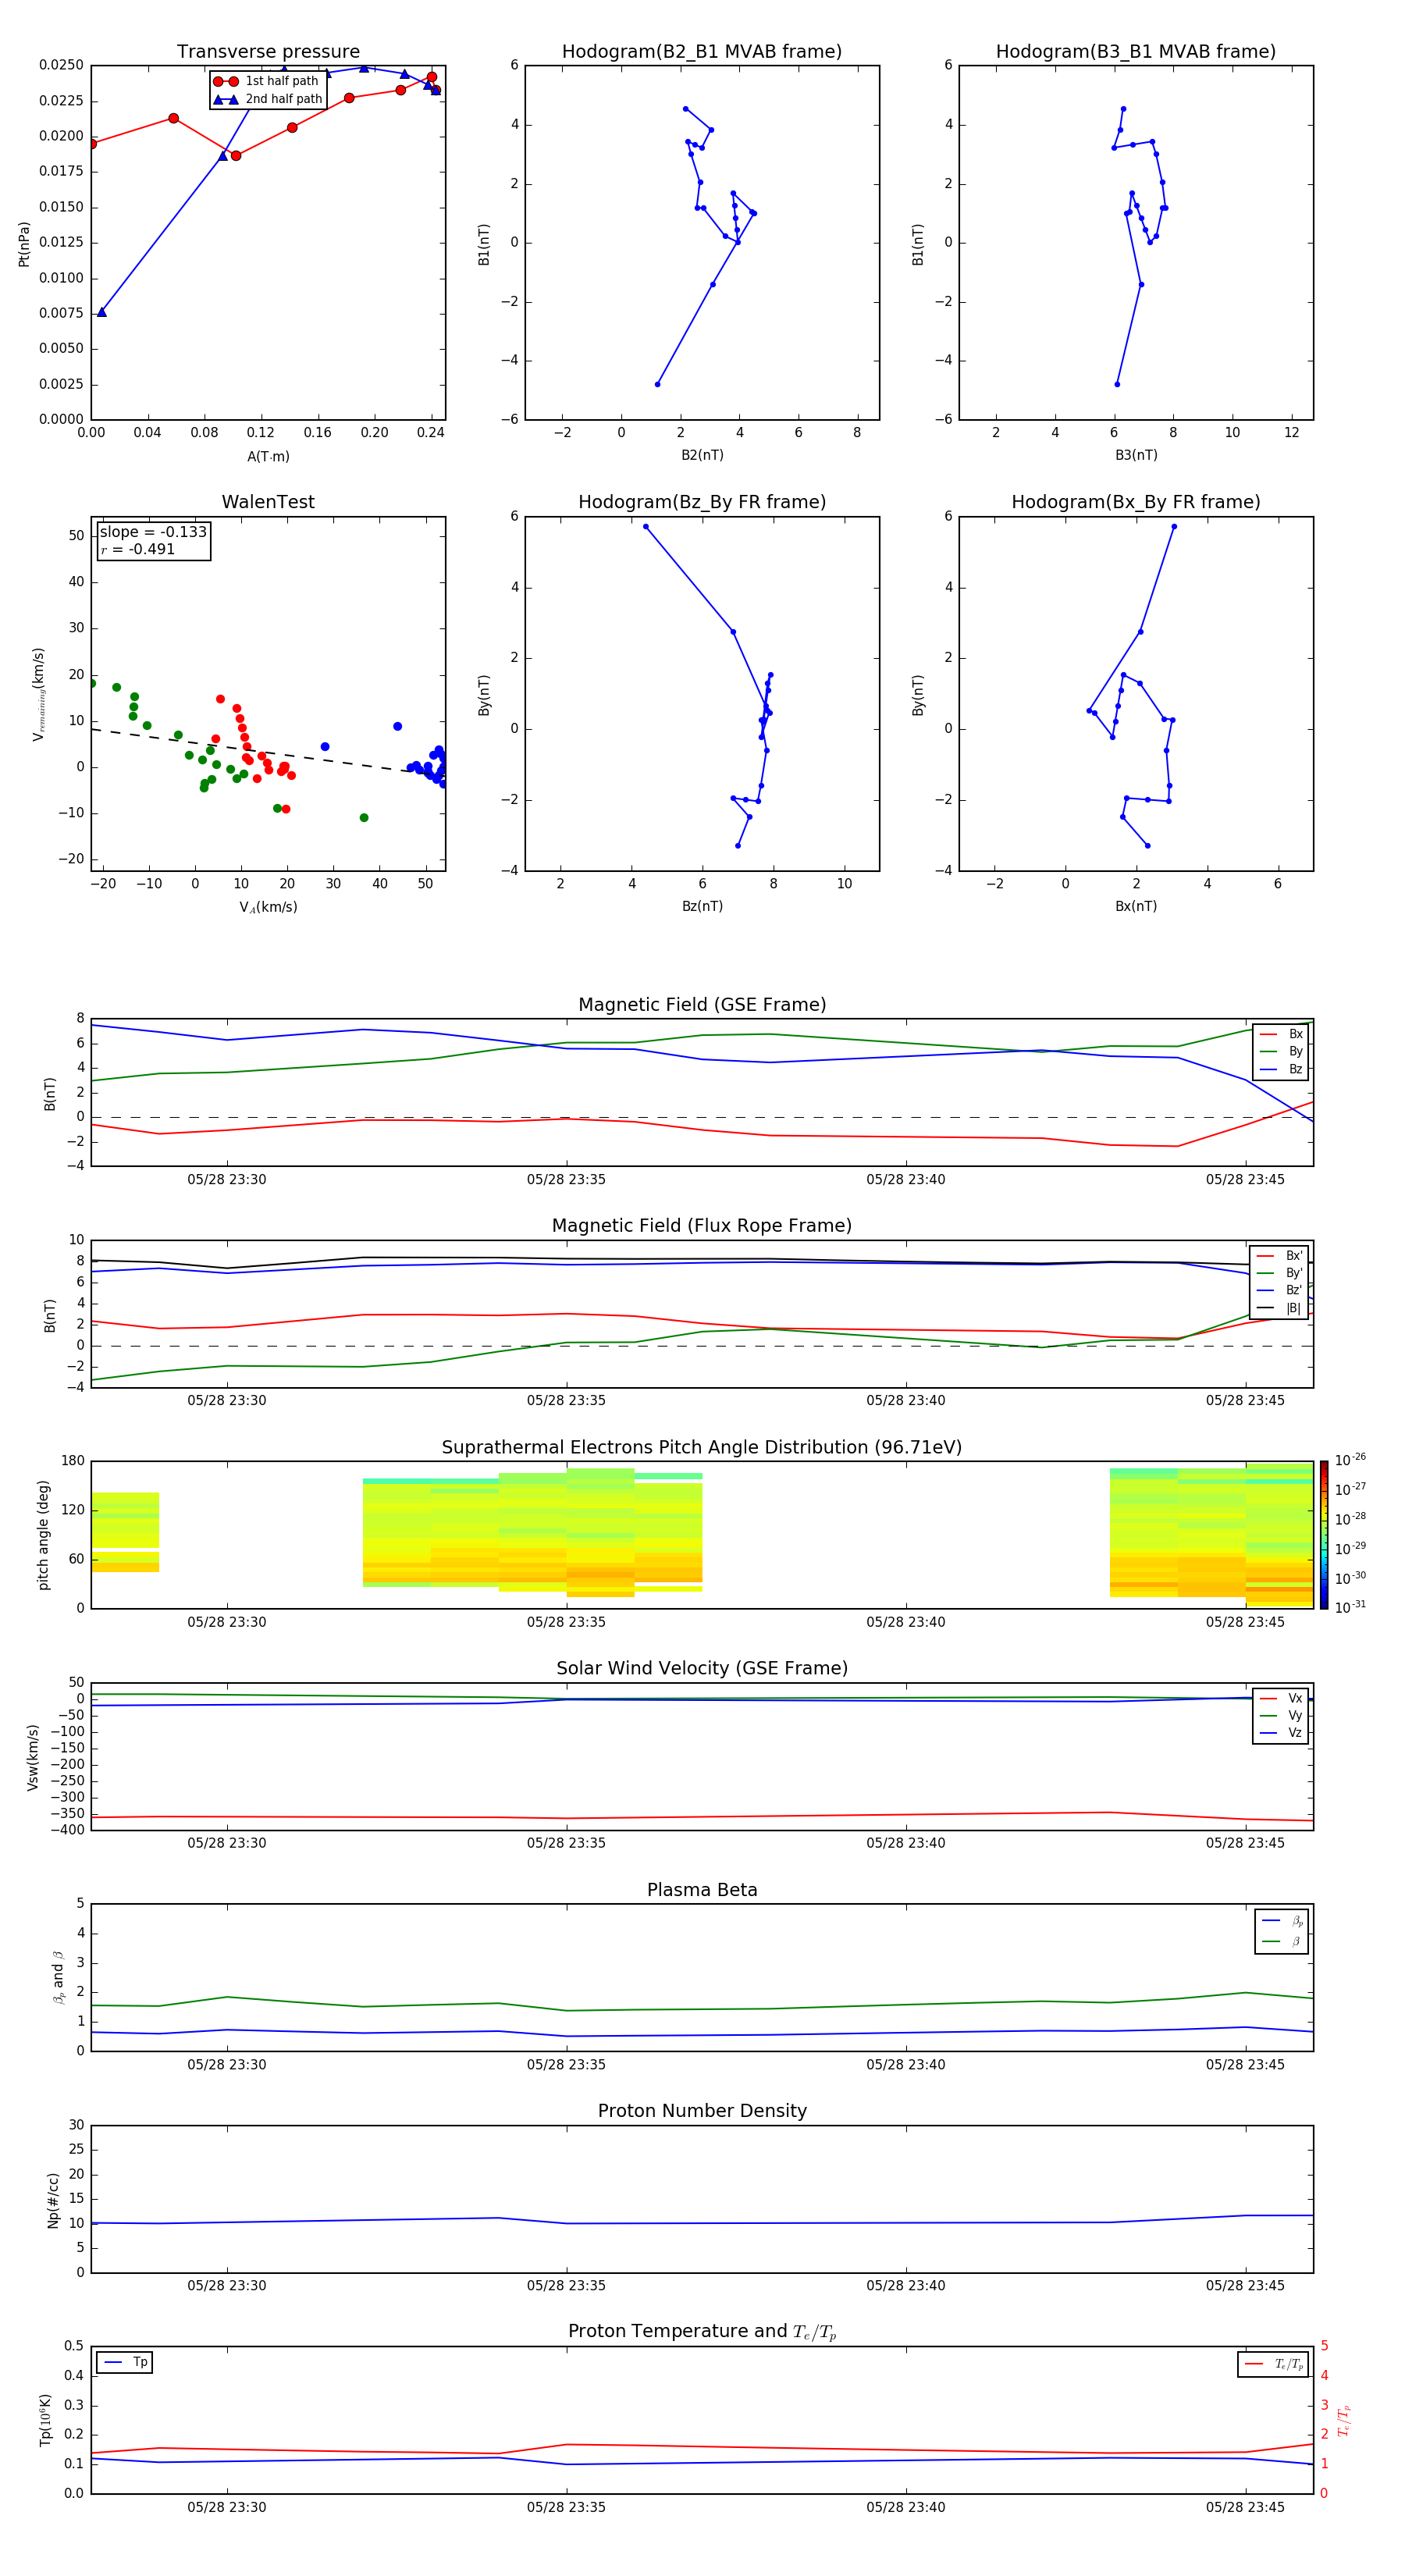Click the 'V_A(km/s)' Walen test axis label
Viewport: 1405px width, 2576px height.
[268, 907]
